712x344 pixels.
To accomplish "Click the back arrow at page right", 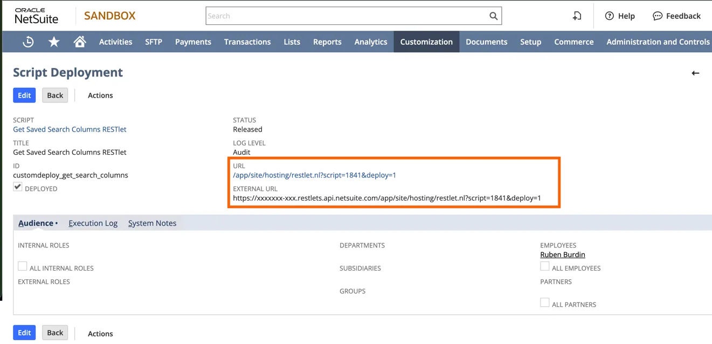I will pos(695,73).
